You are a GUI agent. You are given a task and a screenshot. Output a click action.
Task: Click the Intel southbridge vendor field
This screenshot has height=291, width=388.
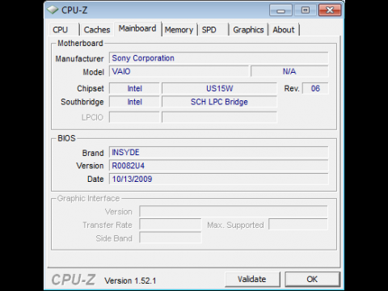pos(134,102)
